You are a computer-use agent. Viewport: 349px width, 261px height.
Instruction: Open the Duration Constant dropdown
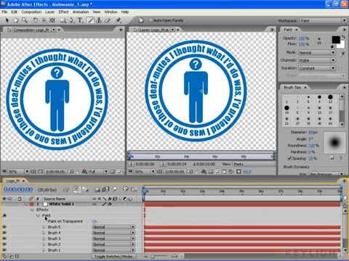coord(316,68)
